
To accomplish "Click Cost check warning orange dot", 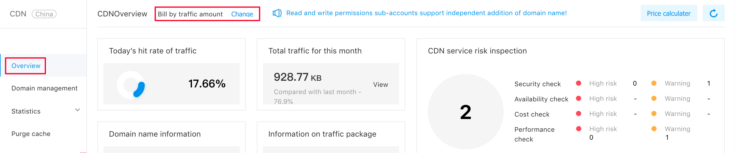I will [654, 114].
